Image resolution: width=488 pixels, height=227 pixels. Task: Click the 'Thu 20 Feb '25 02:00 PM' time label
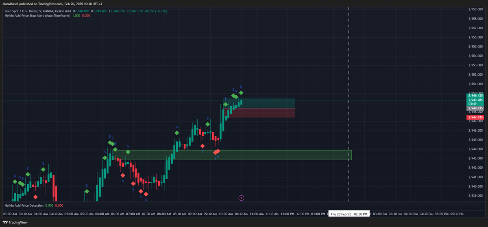click(349, 214)
